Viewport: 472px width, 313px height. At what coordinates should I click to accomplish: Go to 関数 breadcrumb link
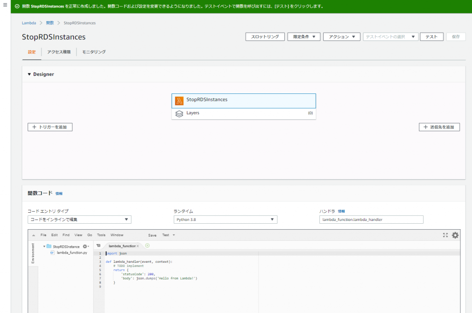50,23
